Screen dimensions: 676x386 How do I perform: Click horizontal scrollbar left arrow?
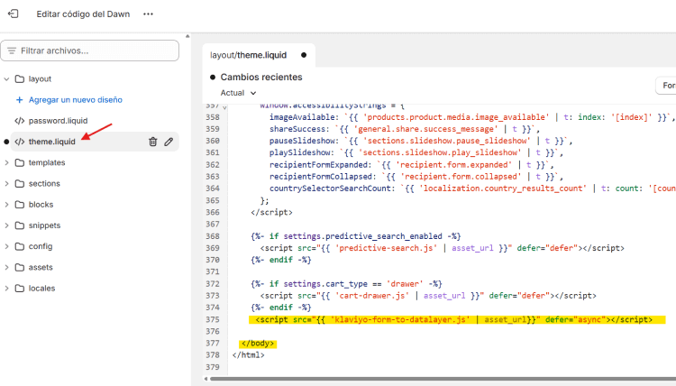pos(206,379)
